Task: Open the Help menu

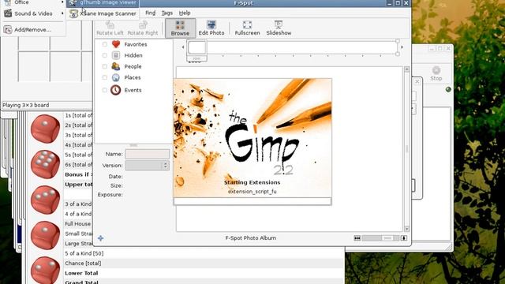Action: [185, 13]
